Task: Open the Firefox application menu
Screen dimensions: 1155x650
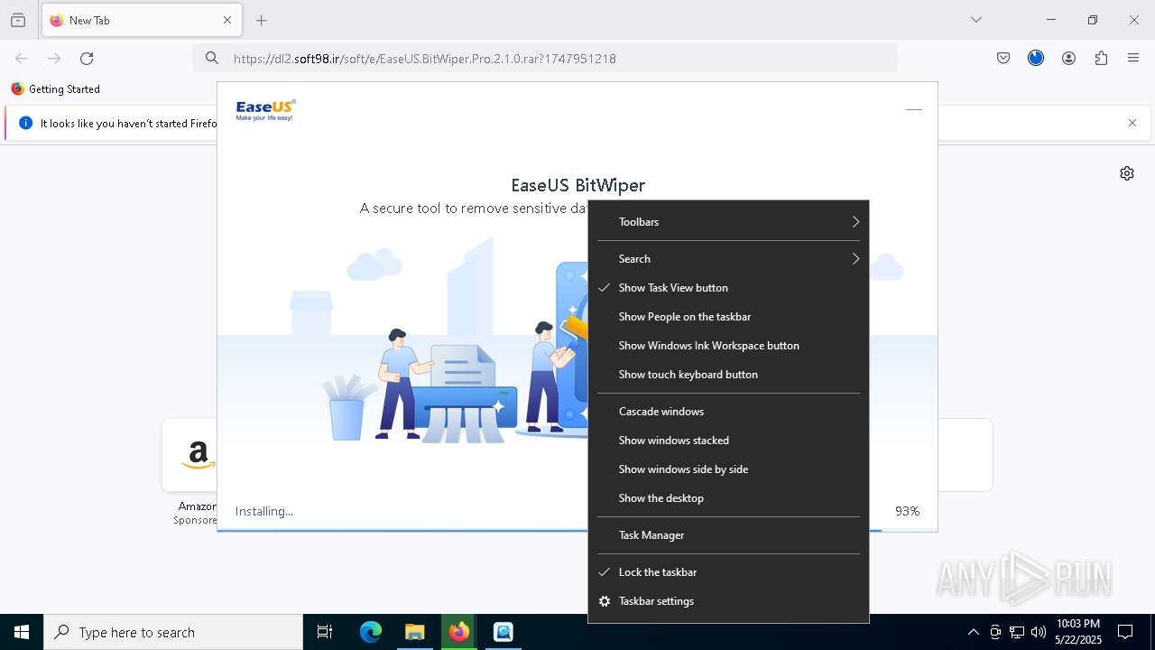Action: tap(1133, 59)
